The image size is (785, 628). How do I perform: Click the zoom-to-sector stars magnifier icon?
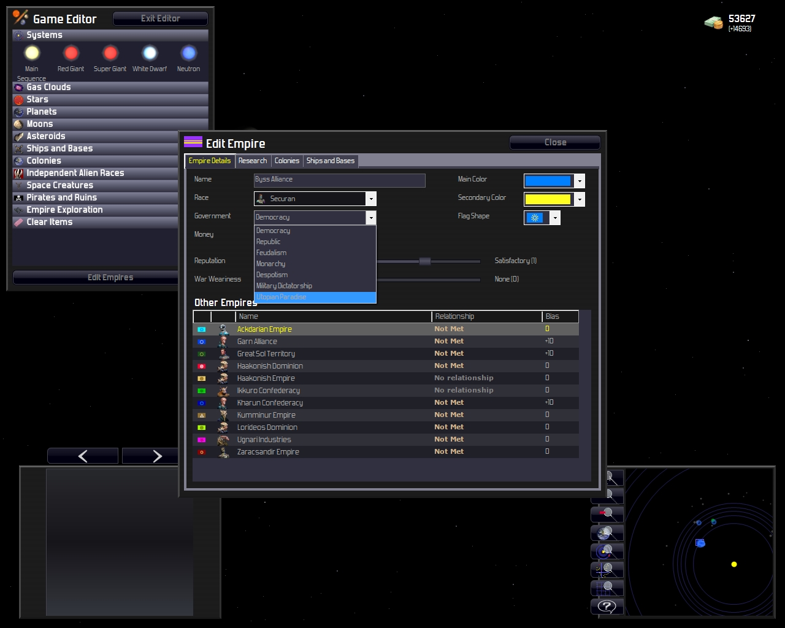(607, 569)
